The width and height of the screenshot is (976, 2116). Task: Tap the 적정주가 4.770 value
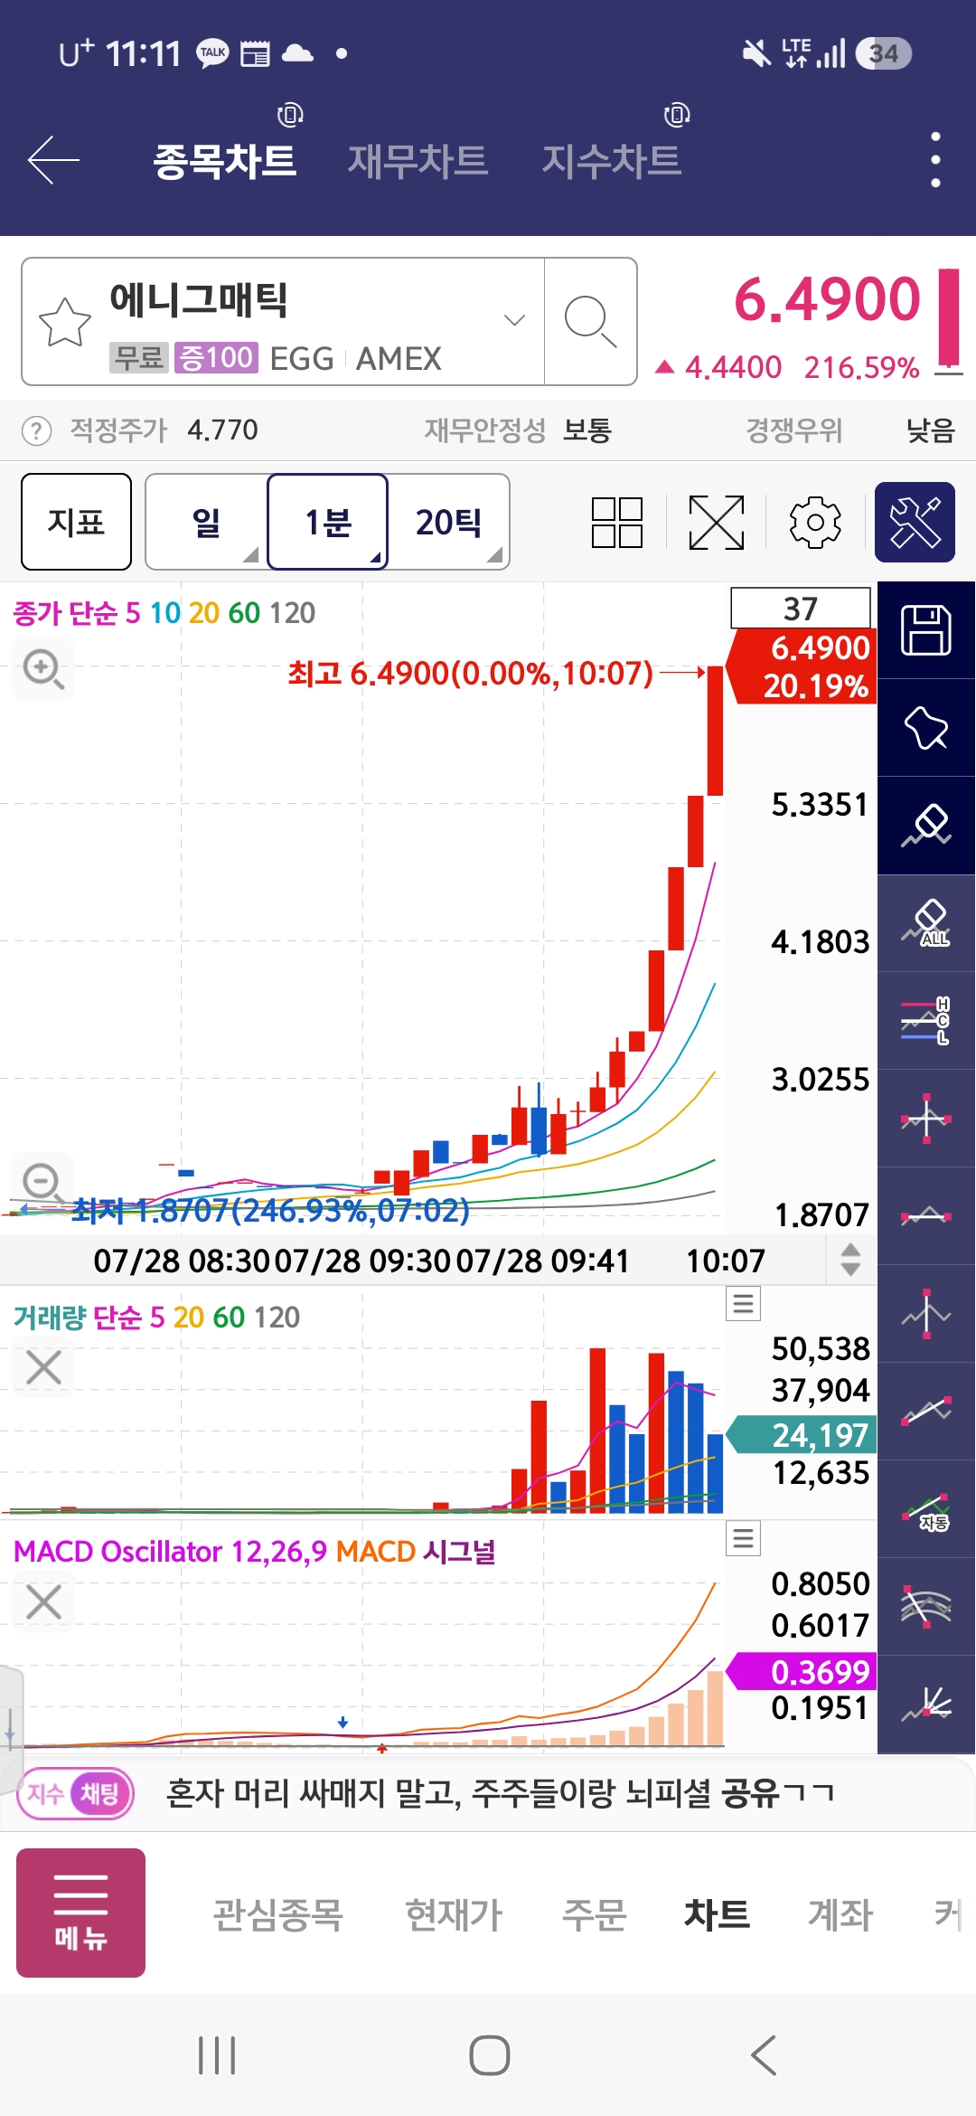222,430
